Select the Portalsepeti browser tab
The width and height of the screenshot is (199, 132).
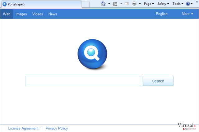tap(41, 4)
